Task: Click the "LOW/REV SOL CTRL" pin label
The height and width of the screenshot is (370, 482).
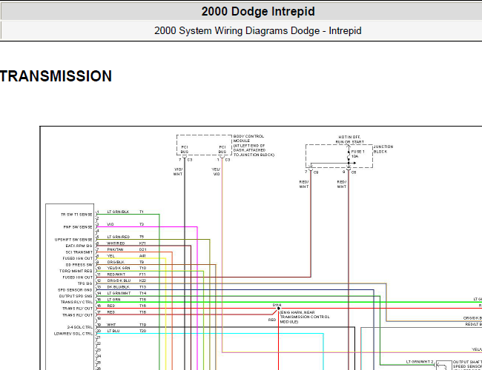Action: point(73,334)
